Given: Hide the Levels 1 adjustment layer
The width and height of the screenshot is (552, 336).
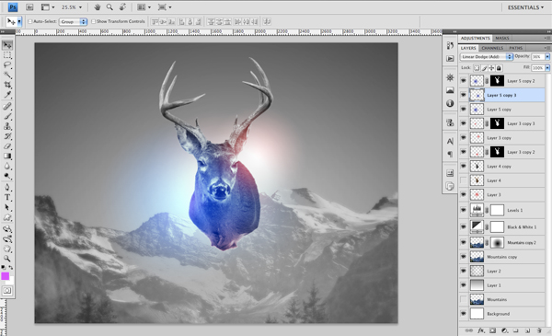Looking at the screenshot, I should tap(464, 210).
